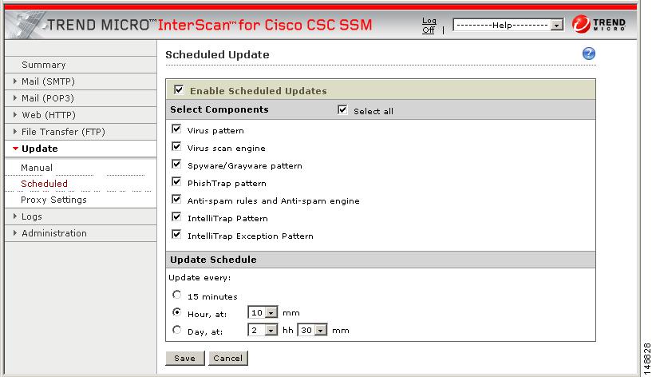Toggle IntelliTrap Pattern checkbox

tap(176, 216)
